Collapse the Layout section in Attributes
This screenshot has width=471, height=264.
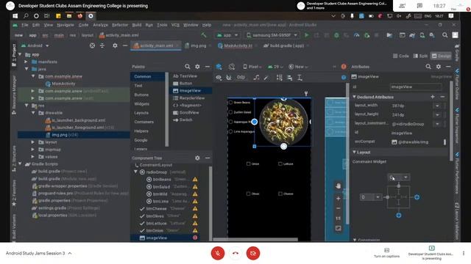click(355, 152)
